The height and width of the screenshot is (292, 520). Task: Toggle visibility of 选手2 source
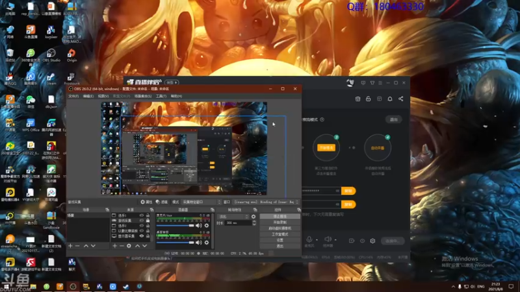click(142, 226)
